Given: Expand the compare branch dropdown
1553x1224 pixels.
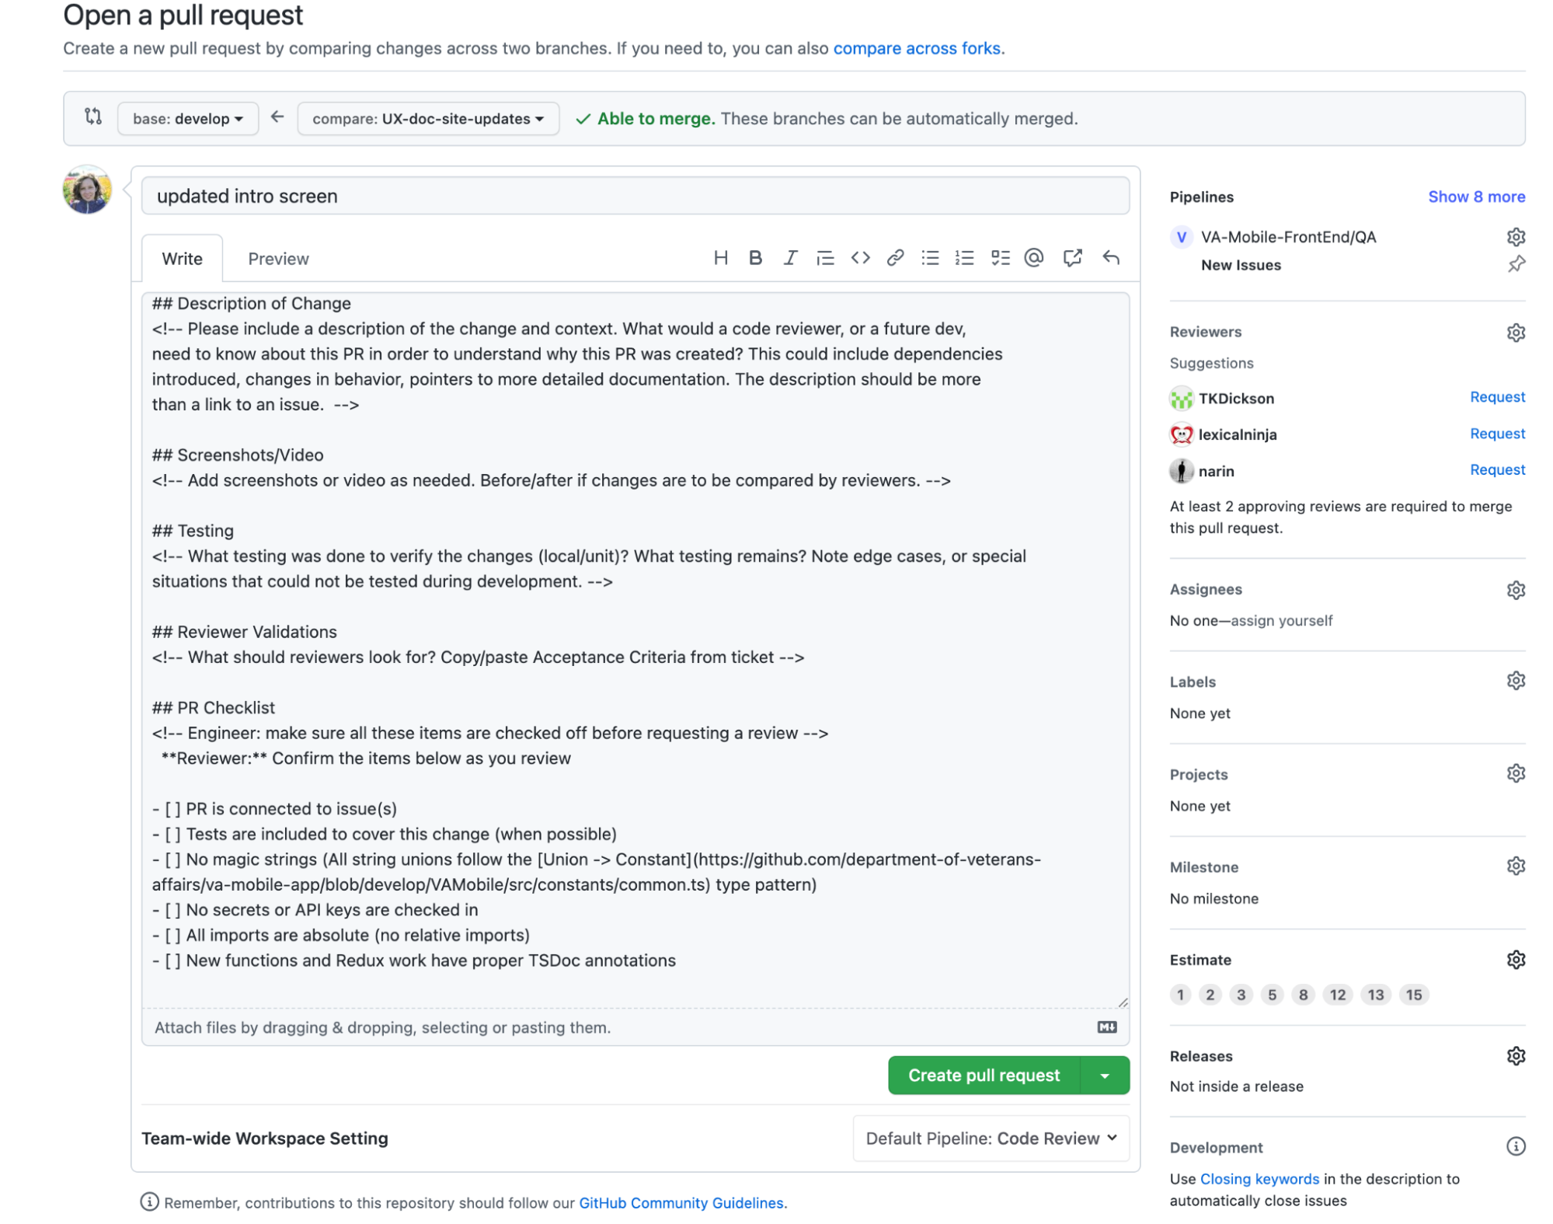Looking at the screenshot, I should (x=427, y=118).
